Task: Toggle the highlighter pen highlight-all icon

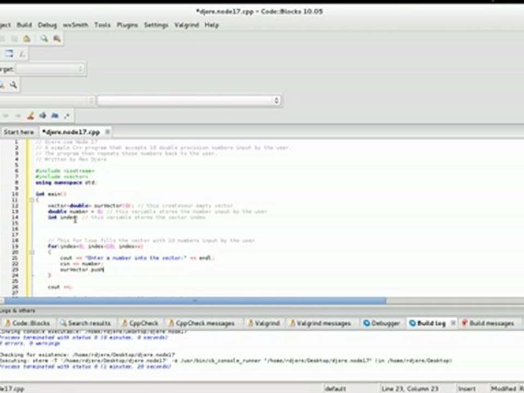Action: (x=31, y=116)
